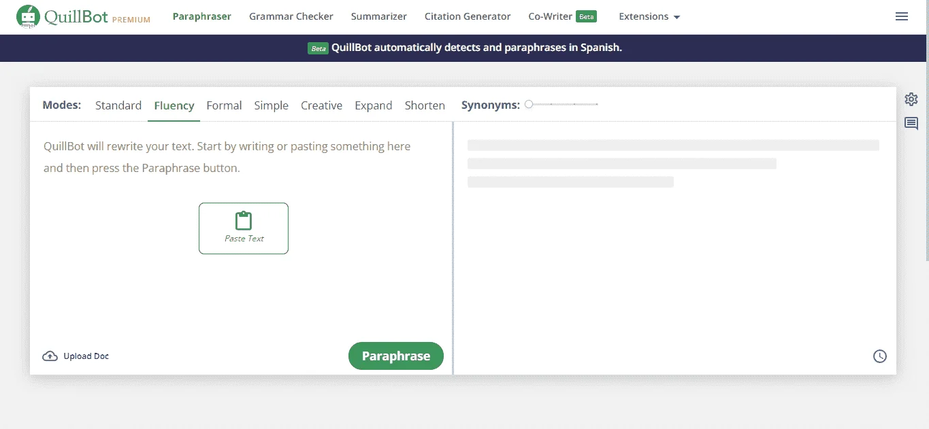Click the green Paraphrase button
The height and width of the screenshot is (429, 929).
point(396,356)
